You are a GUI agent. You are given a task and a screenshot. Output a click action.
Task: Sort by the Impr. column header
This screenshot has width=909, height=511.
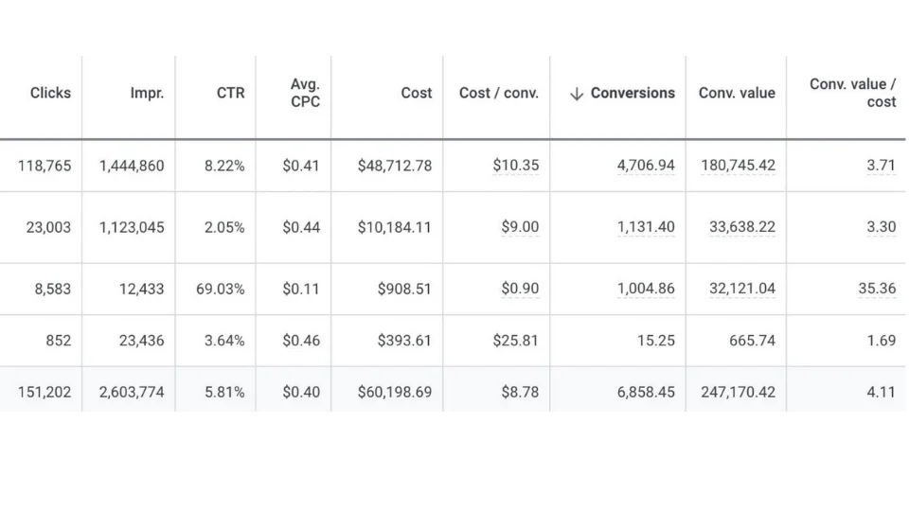tap(147, 93)
